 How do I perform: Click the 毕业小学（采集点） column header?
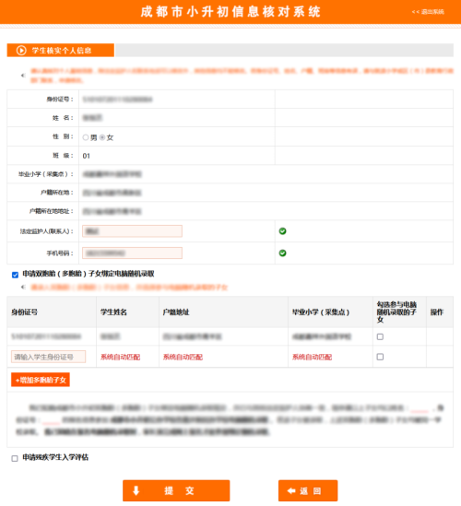tap(321, 312)
